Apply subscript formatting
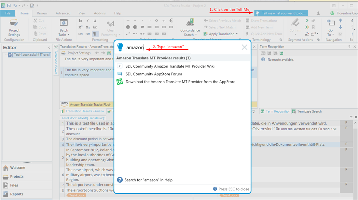358x200 pixels. 88,27
